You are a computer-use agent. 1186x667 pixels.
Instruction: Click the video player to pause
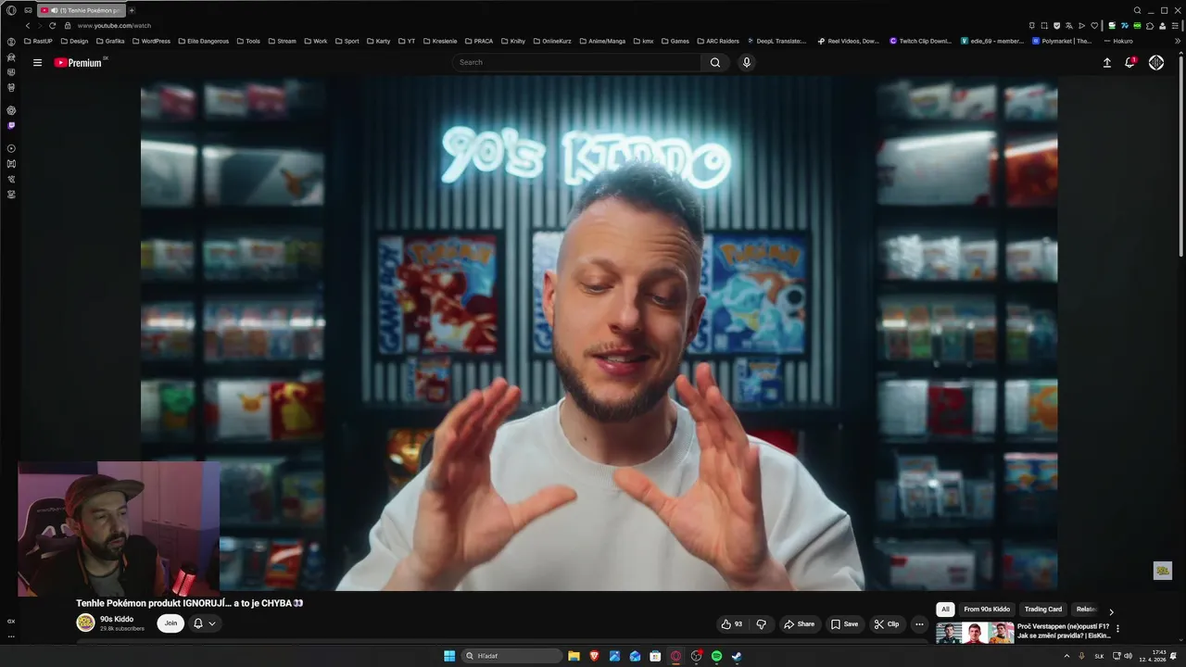[599, 333]
